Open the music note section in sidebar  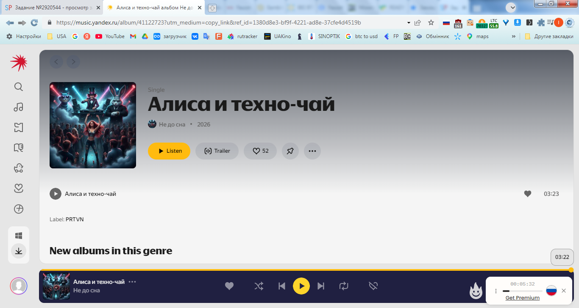click(19, 107)
